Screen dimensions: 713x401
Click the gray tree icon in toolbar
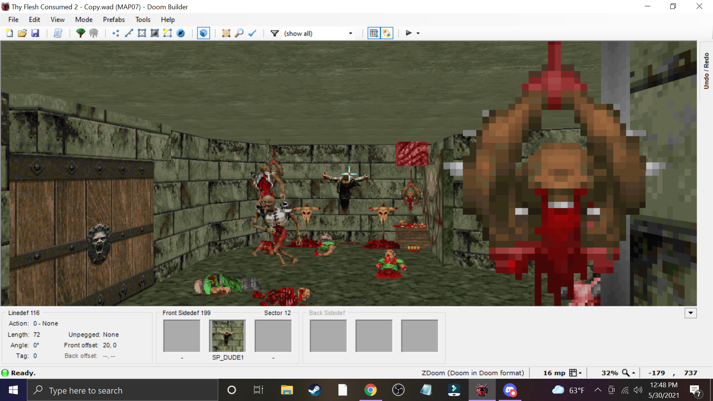(94, 33)
